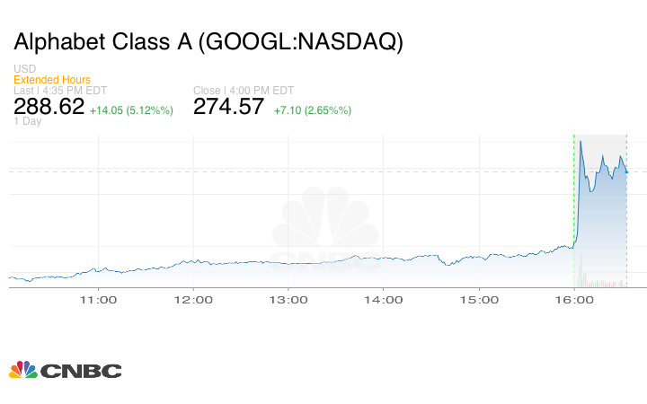Click the CNBC wordmark text in footer
647x404 pixels.
(x=81, y=370)
